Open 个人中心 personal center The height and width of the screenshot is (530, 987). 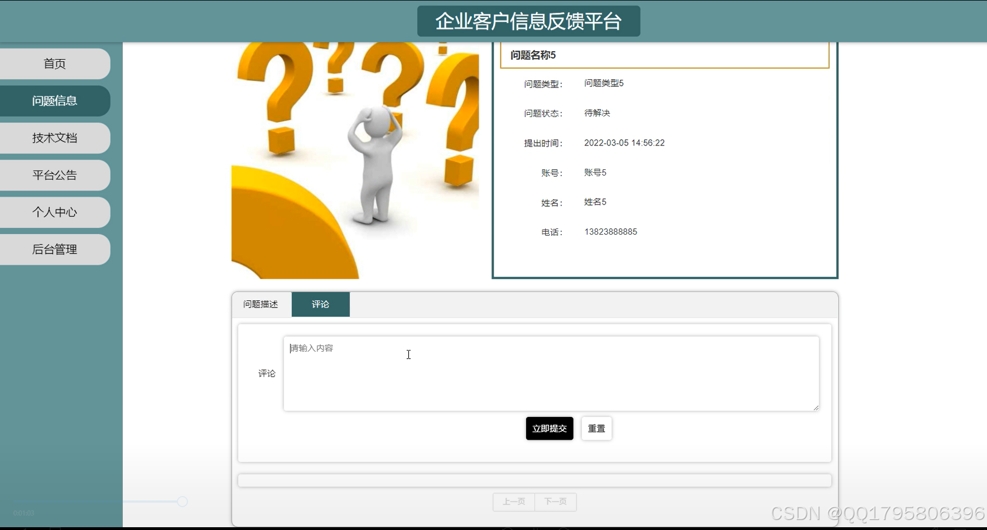[54, 212]
